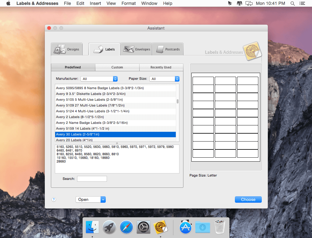This screenshot has width=312, height=238.
Task: Click the clock Mon 10:41 PM
Action: click(271, 3)
